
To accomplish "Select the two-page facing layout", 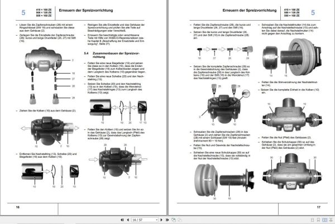I will (324, 220).
